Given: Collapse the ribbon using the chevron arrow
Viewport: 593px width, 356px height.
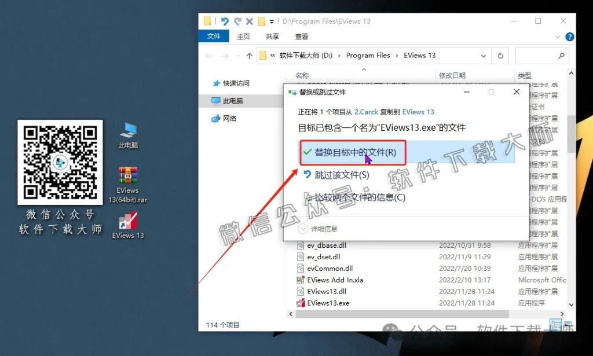Looking at the screenshot, I should tap(557, 36).
